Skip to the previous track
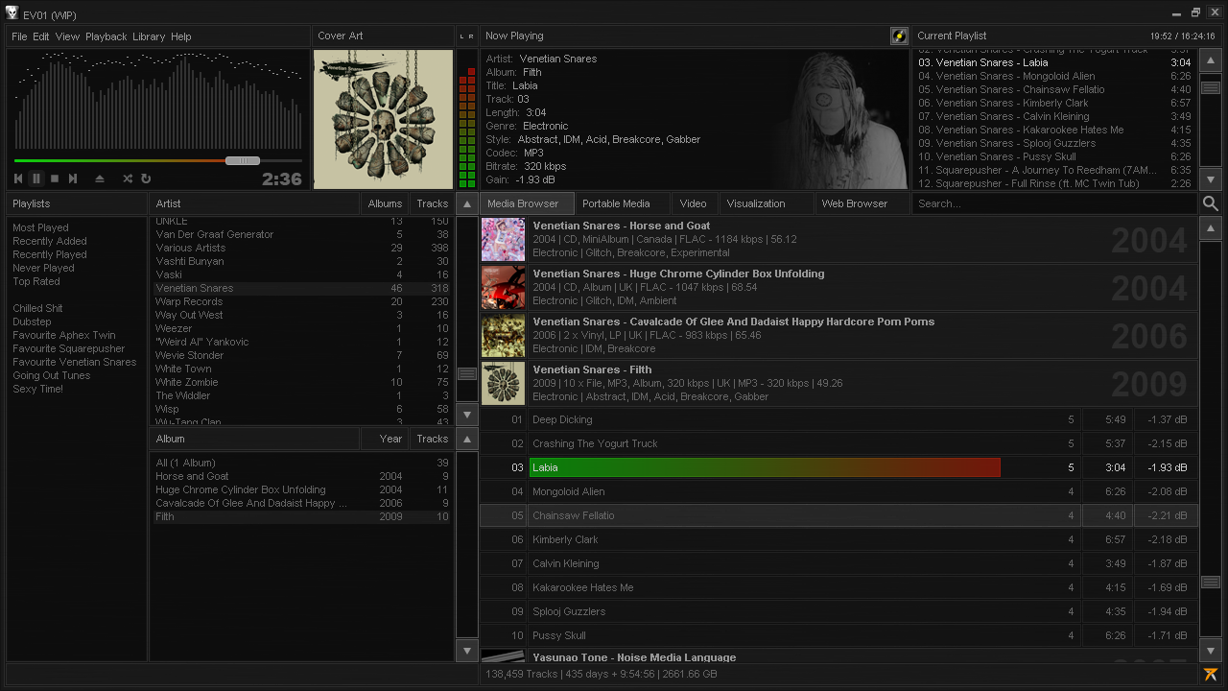 point(18,179)
